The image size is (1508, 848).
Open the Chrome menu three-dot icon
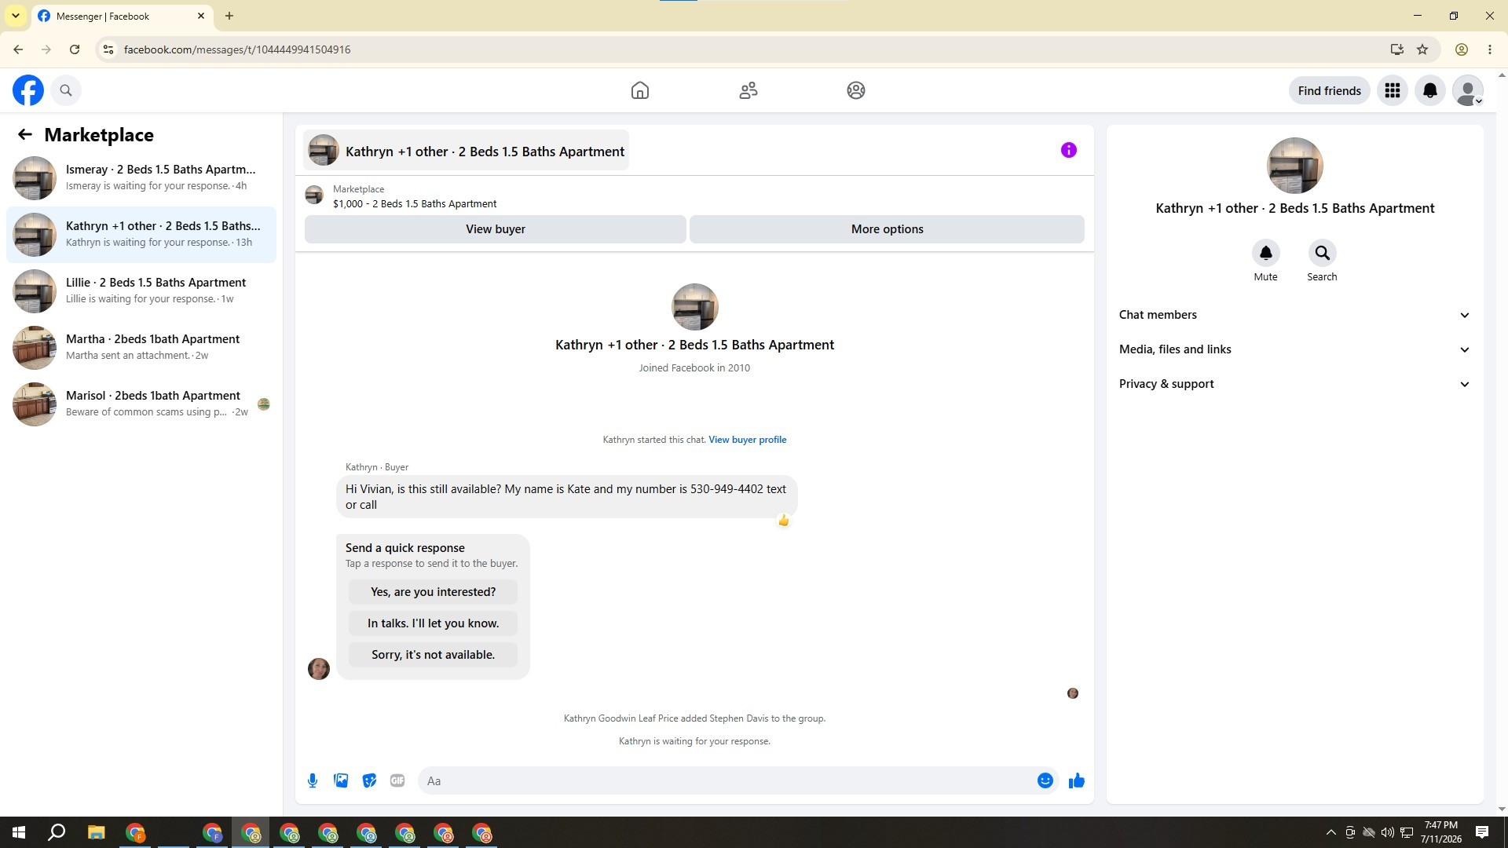1490,49
